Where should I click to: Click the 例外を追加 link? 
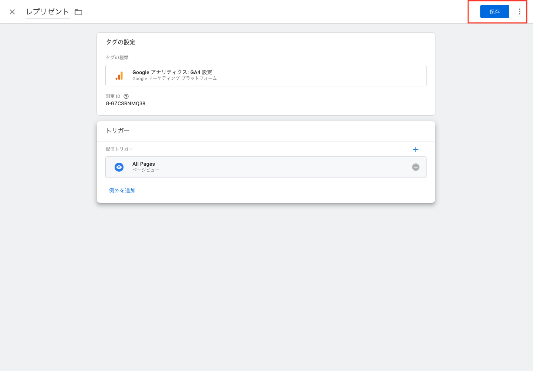(x=122, y=191)
